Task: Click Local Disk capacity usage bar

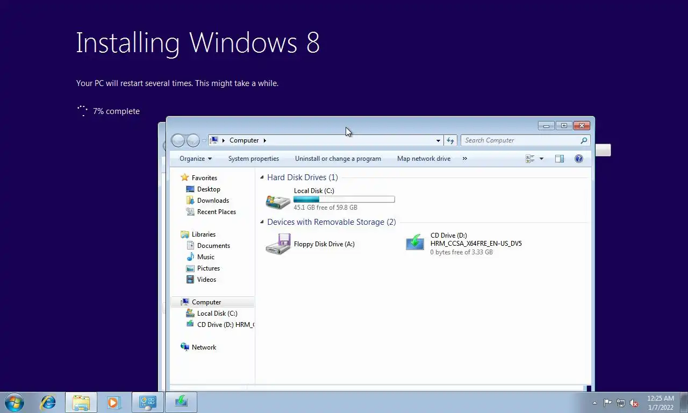Action: (344, 200)
